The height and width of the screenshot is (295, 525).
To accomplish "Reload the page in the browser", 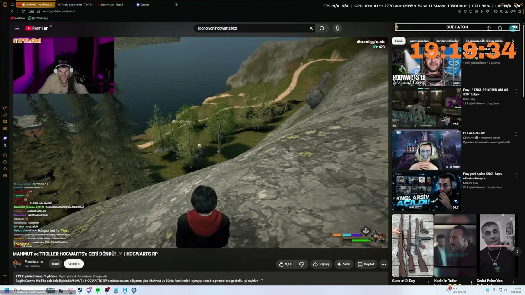I will 23,11.
